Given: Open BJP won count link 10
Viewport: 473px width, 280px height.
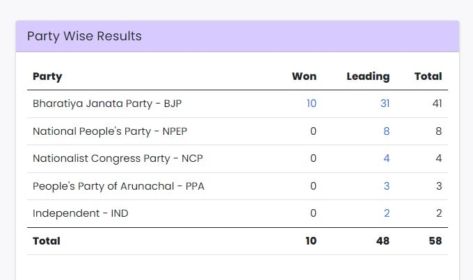Looking at the screenshot, I should [312, 104].
